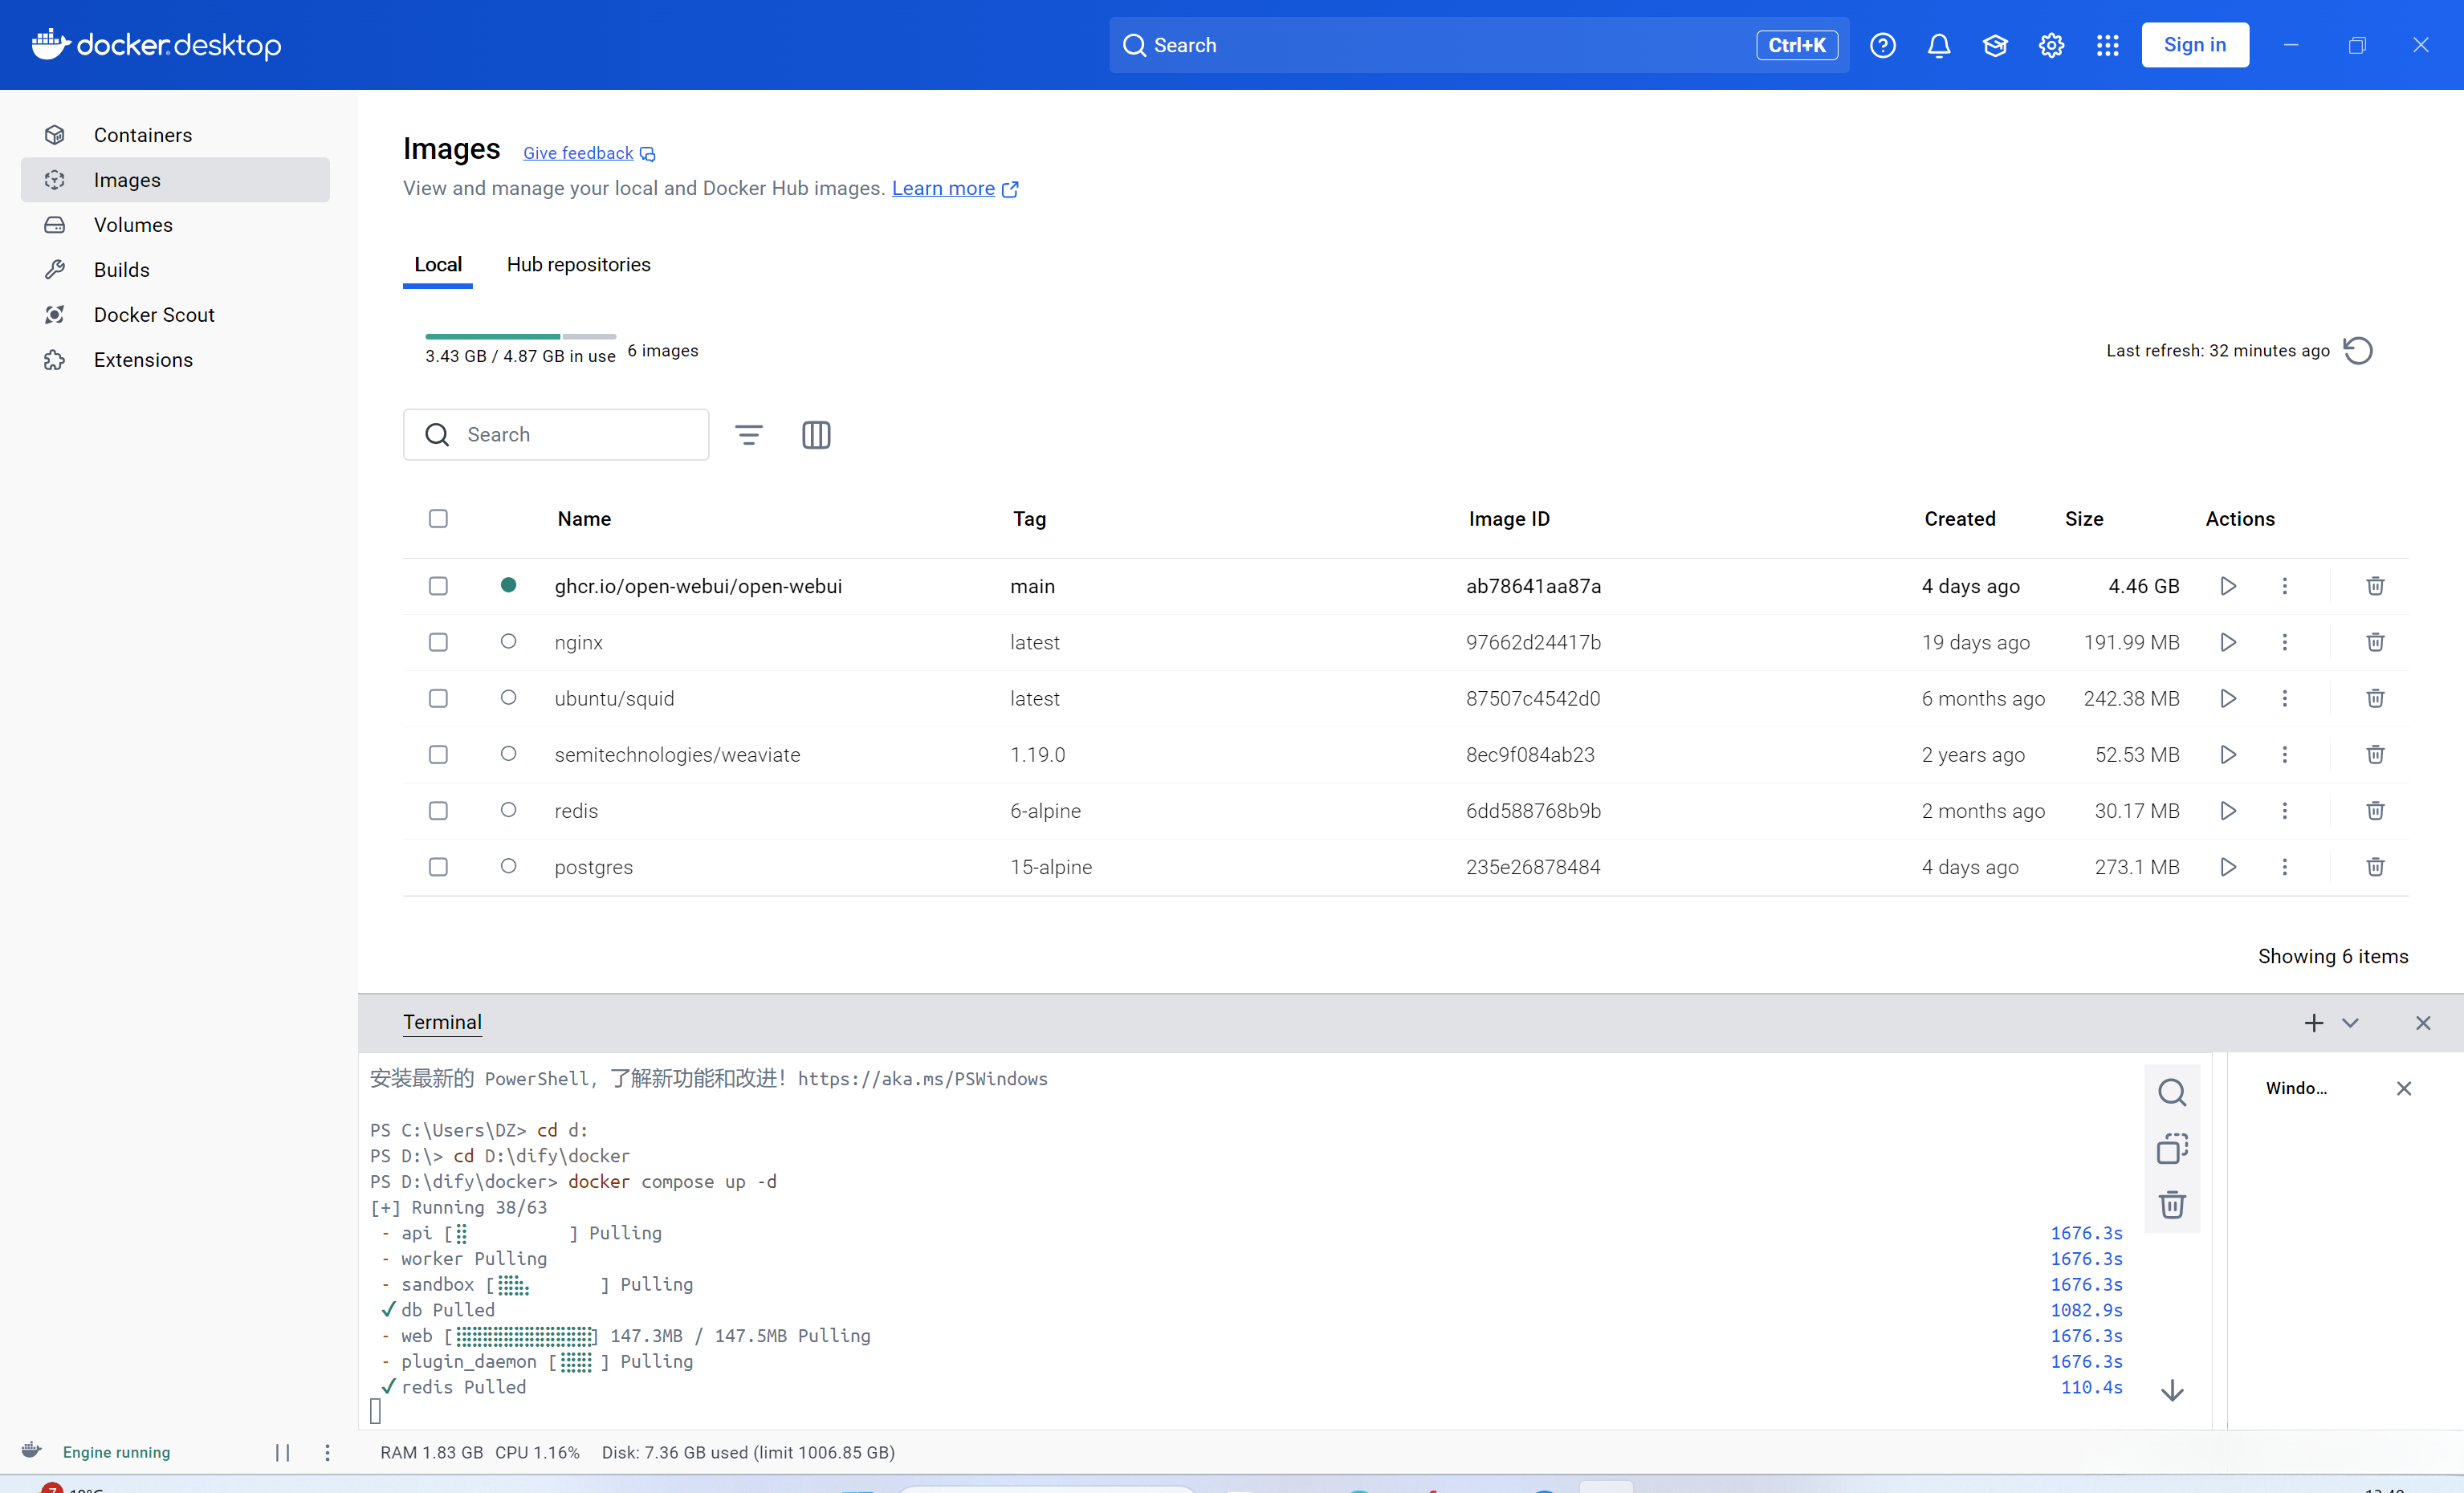The width and height of the screenshot is (2464, 1493).
Task: Open the filter images icon
Action: click(x=748, y=435)
